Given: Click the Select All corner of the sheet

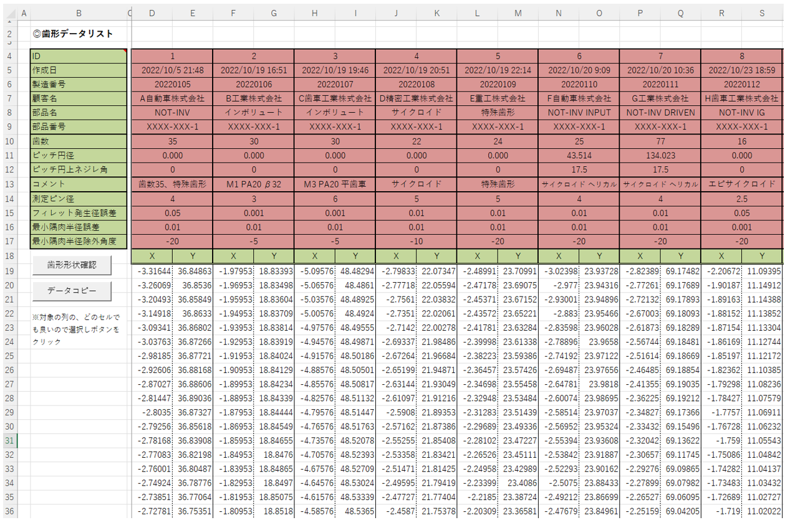Looking at the screenshot, I should (9, 12).
